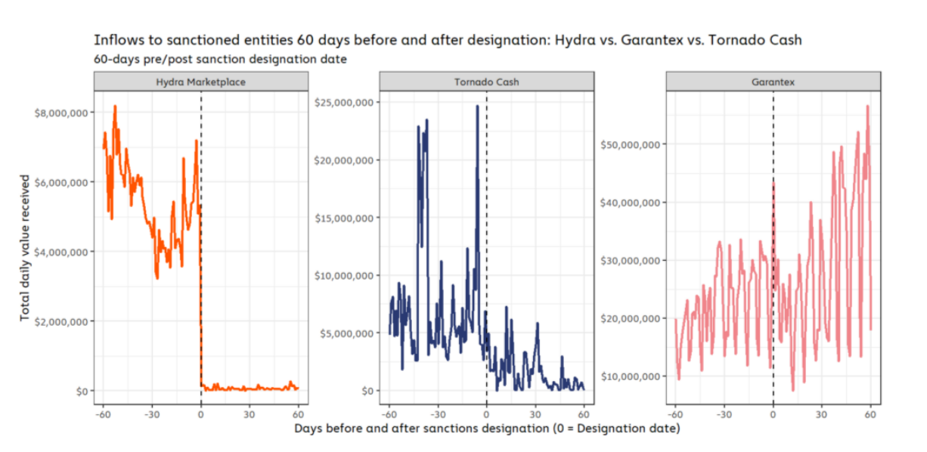This screenshot has width=927, height=452.
Task: Select the '0' x-axis tick under Tornado Cash
Action: pyautogui.click(x=487, y=414)
